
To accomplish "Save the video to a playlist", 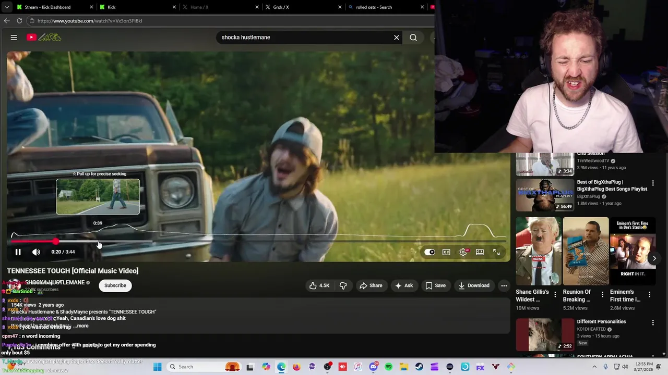I will tap(435, 285).
